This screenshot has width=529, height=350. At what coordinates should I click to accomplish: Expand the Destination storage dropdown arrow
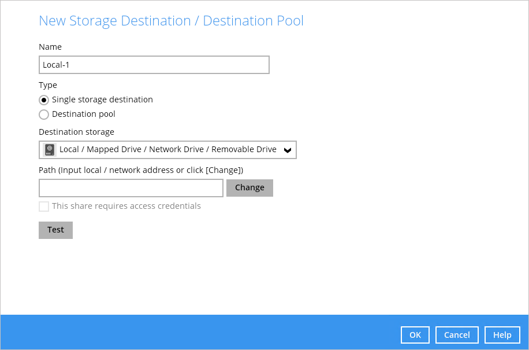tap(288, 150)
